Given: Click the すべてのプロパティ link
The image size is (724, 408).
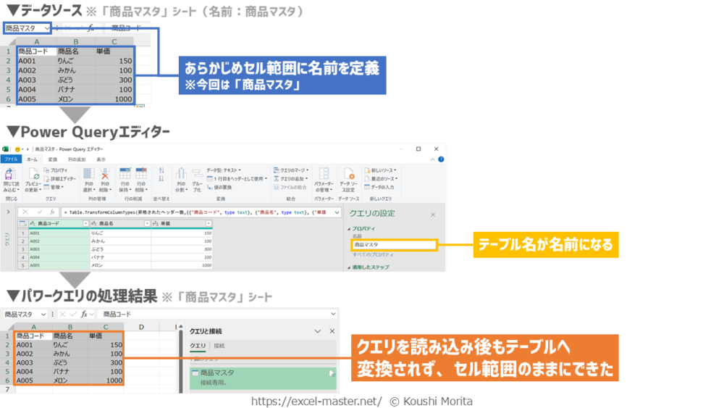Looking at the screenshot, I should pyautogui.click(x=374, y=254).
